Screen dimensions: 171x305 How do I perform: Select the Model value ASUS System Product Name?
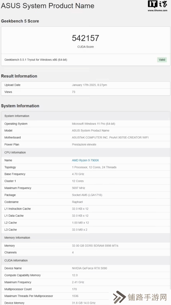coord(91,131)
